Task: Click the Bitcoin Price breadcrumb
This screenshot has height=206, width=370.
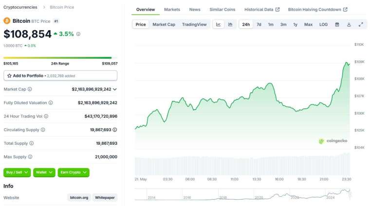Action: tap(62, 7)
